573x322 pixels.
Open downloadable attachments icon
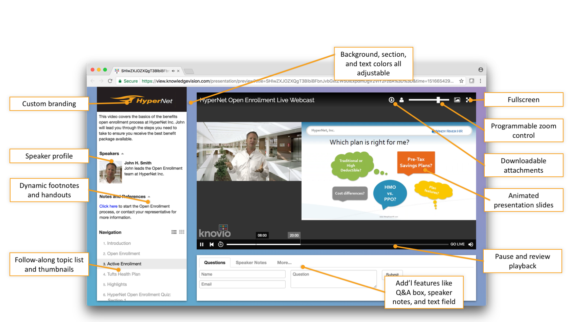coord(392,100)
